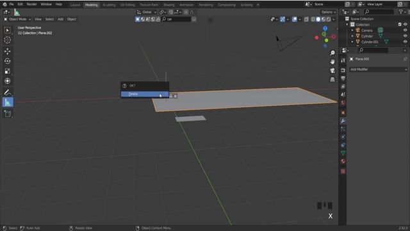Open View Layer properties tab
The image size is (410, 231).
coord(343,87)
